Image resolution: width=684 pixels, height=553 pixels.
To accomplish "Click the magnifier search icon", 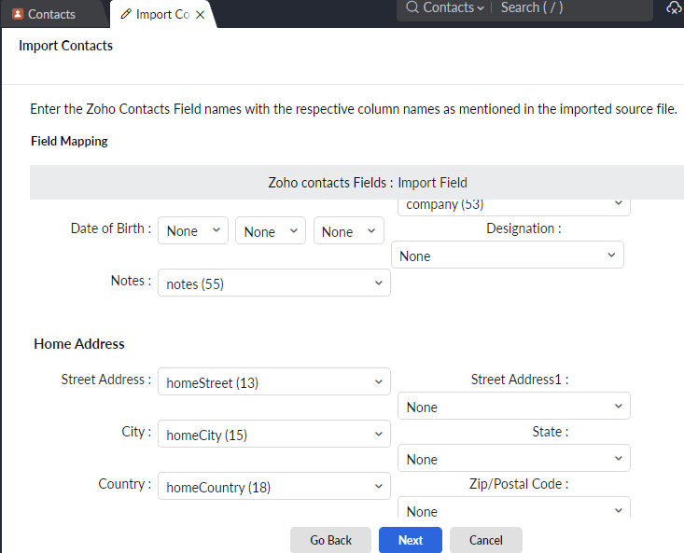I will pyautogui.click(x=412, y=7).
